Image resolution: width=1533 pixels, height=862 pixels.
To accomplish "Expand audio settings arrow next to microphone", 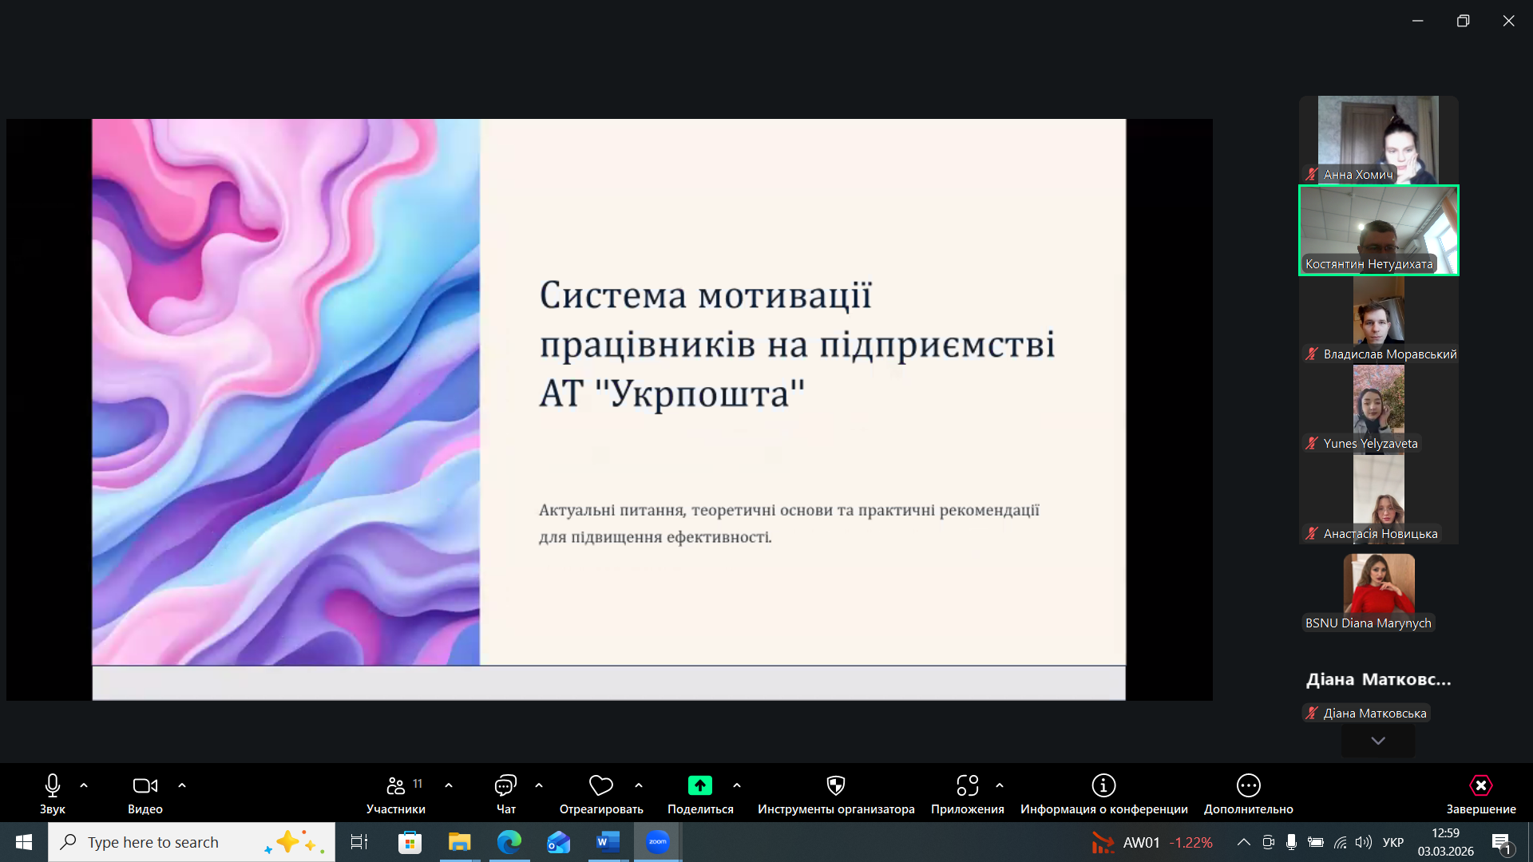I will [84, 785].
